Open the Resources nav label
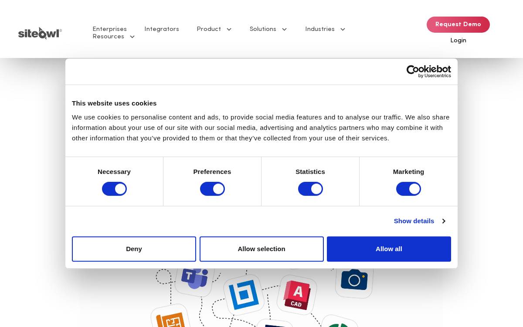 coord(109,36)
